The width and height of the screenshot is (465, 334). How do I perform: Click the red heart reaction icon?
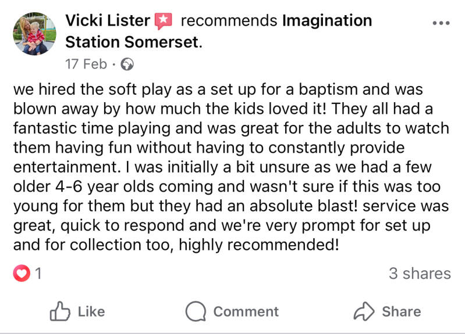(22, 273)
